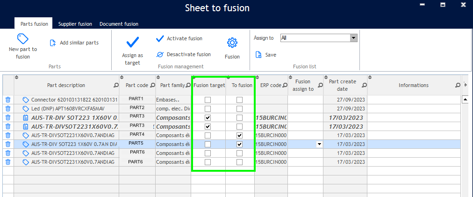
Task: Click the Save list icon
Action: (258, 55)
